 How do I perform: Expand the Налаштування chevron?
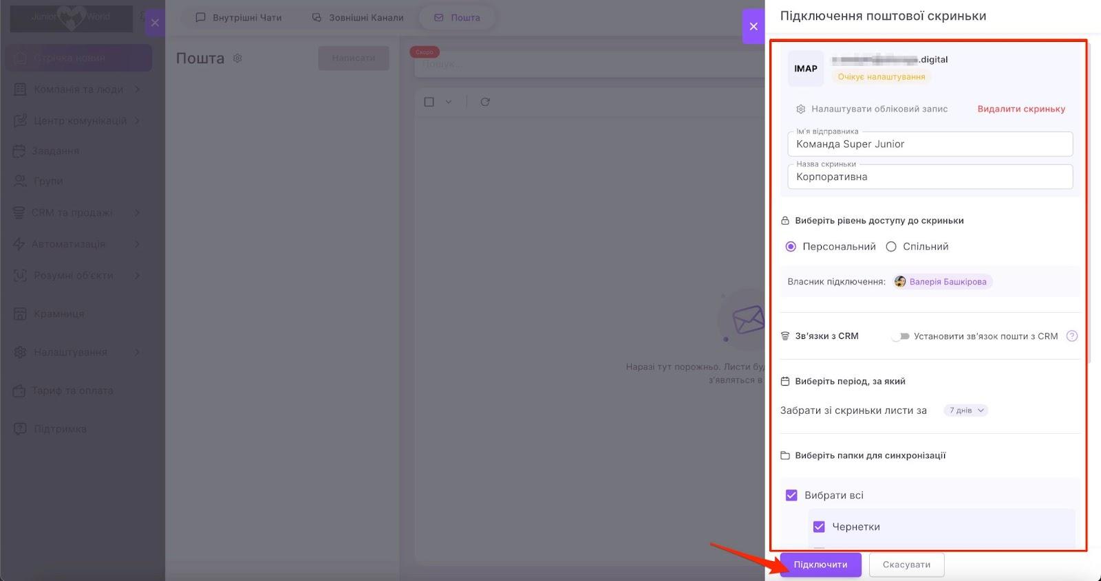(x=138, y=352)
